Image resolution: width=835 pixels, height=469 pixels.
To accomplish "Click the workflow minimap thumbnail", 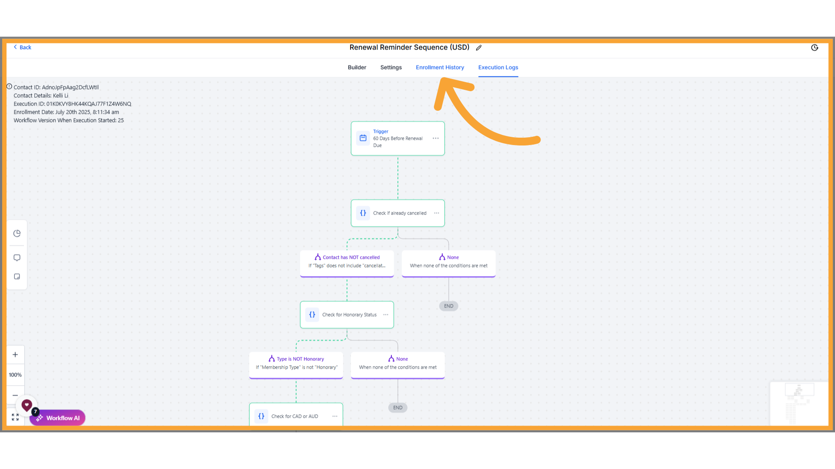I will (x=799, y=404).
